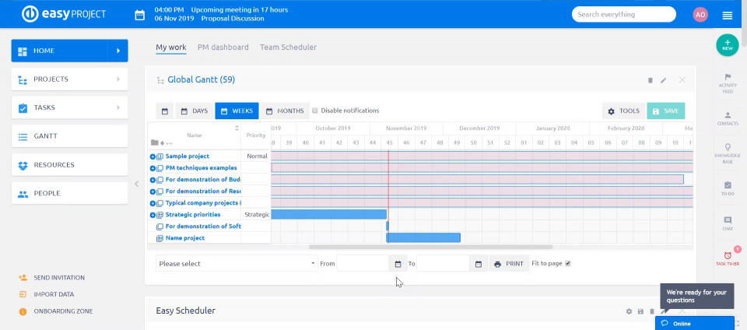
Task: Open Gantt in left menu
Action: click(69, 136)
